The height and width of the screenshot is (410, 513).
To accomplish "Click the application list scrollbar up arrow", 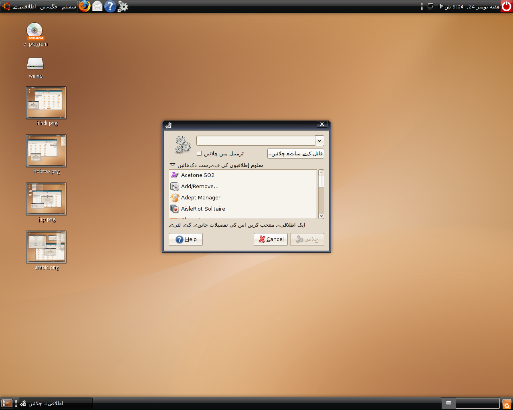I will pyautogui.click(x=321, y=173).
